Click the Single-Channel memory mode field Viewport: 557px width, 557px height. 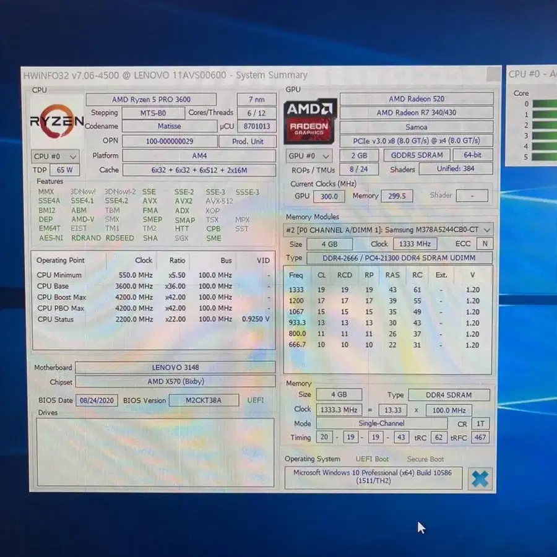tap(381, 423)
